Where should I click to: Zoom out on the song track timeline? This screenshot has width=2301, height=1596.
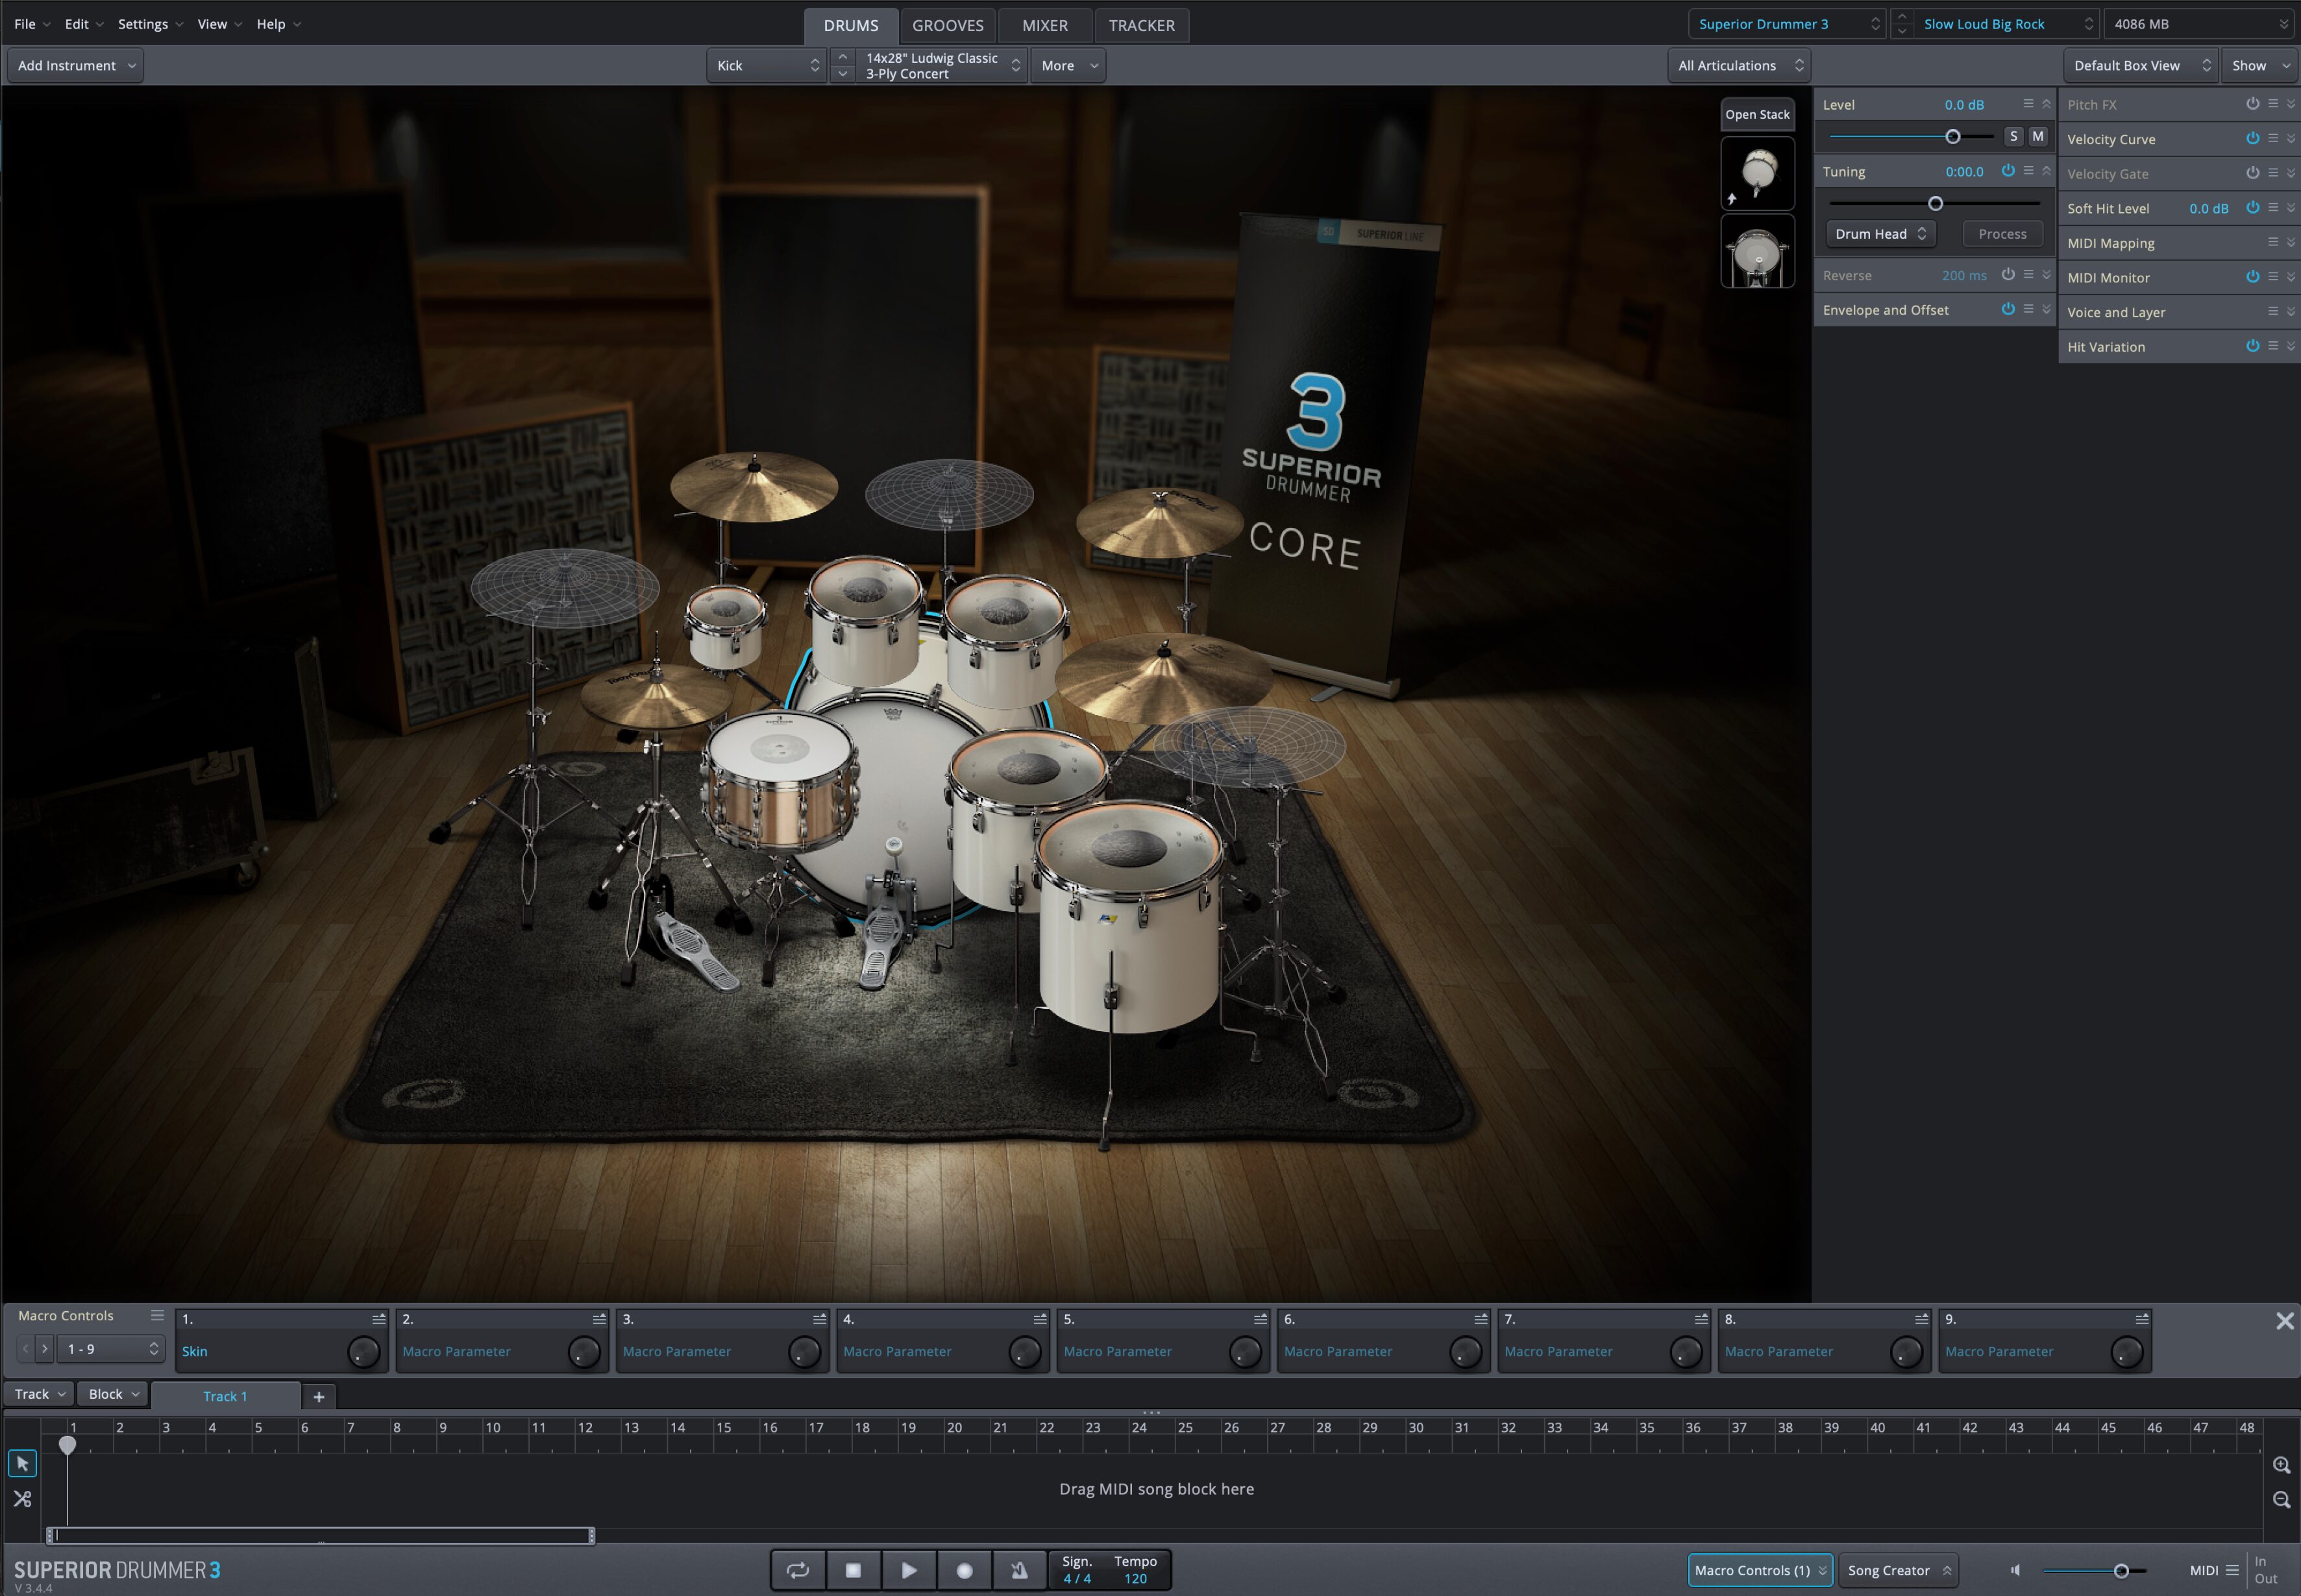[2281, 1500]
